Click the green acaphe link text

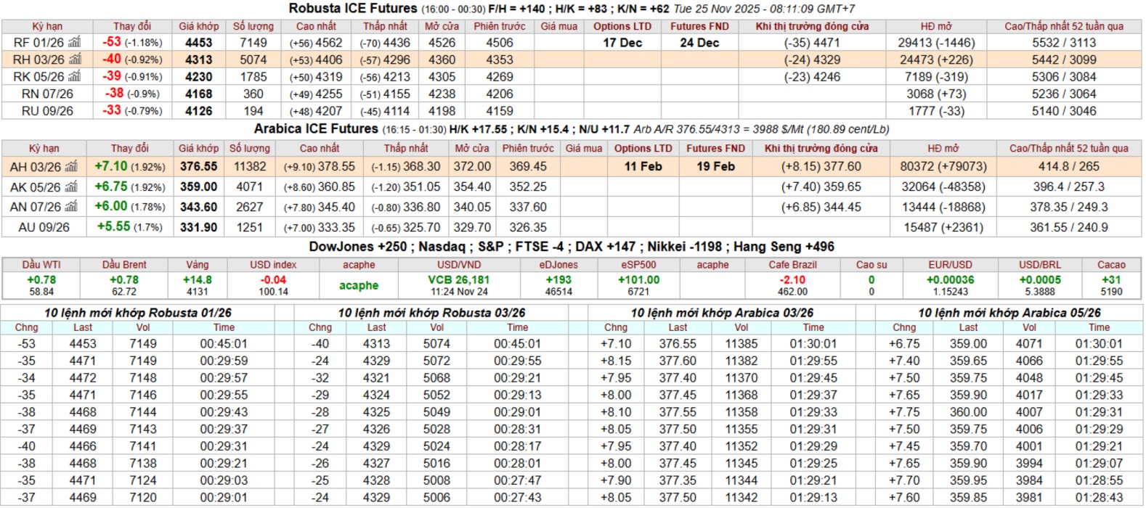coord(359,286)
